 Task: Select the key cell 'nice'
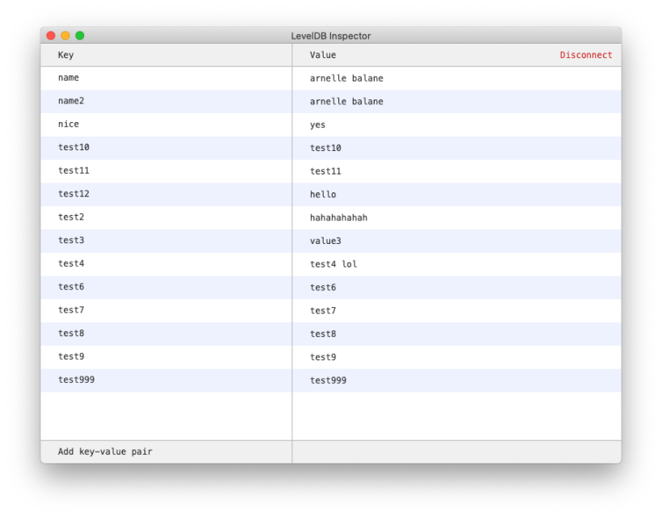[x=166, y=124]
